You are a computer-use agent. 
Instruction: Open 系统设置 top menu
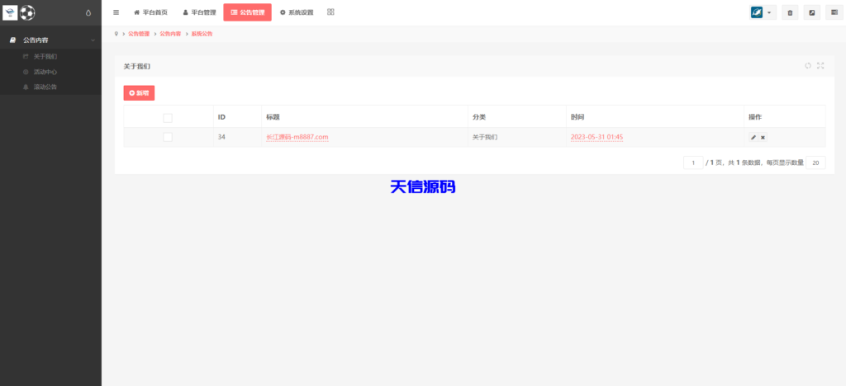pos(297,12)
